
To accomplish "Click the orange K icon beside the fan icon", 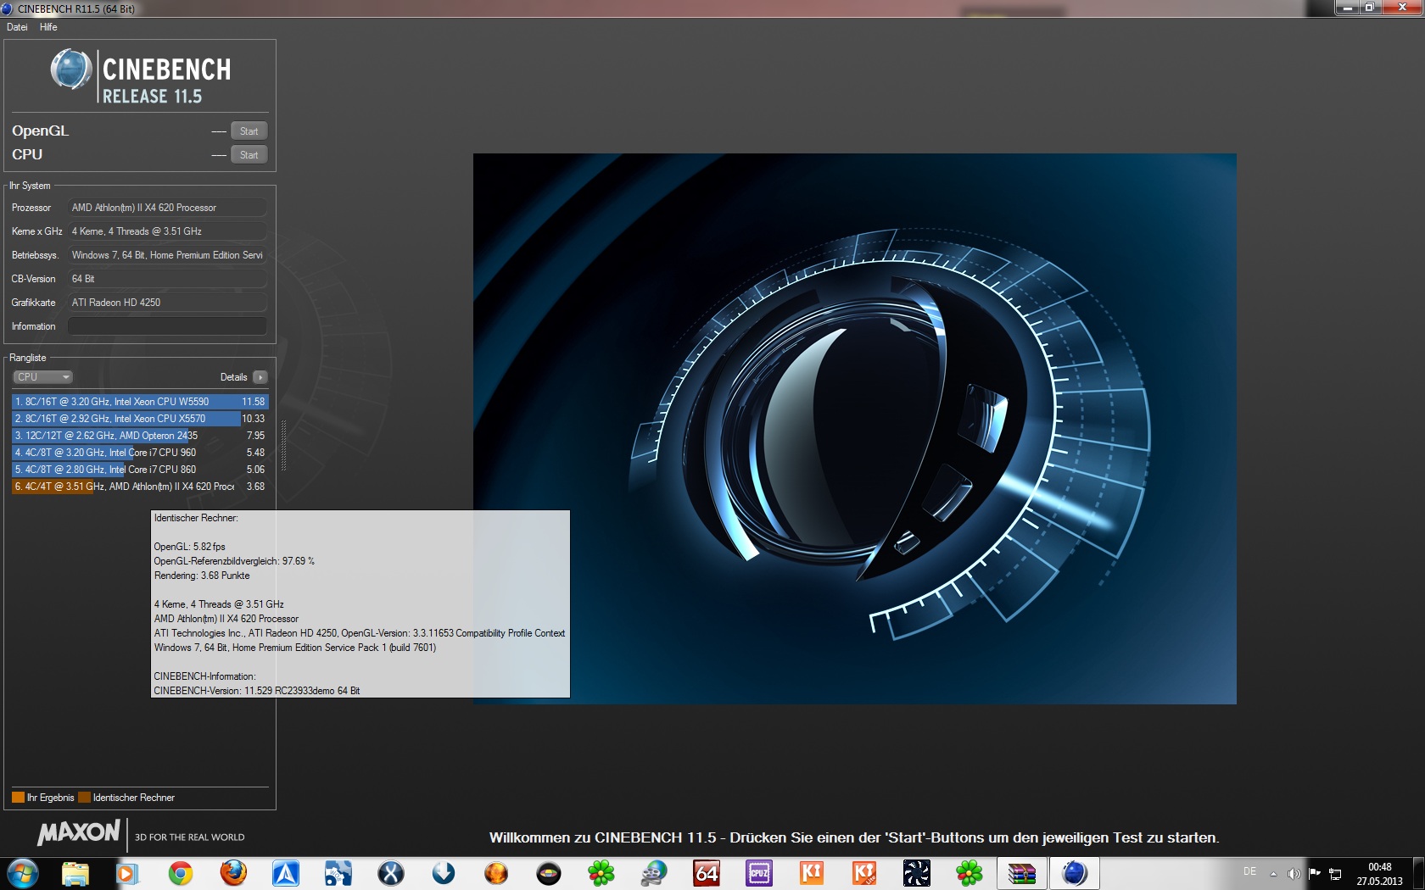I will pos(864,873).
